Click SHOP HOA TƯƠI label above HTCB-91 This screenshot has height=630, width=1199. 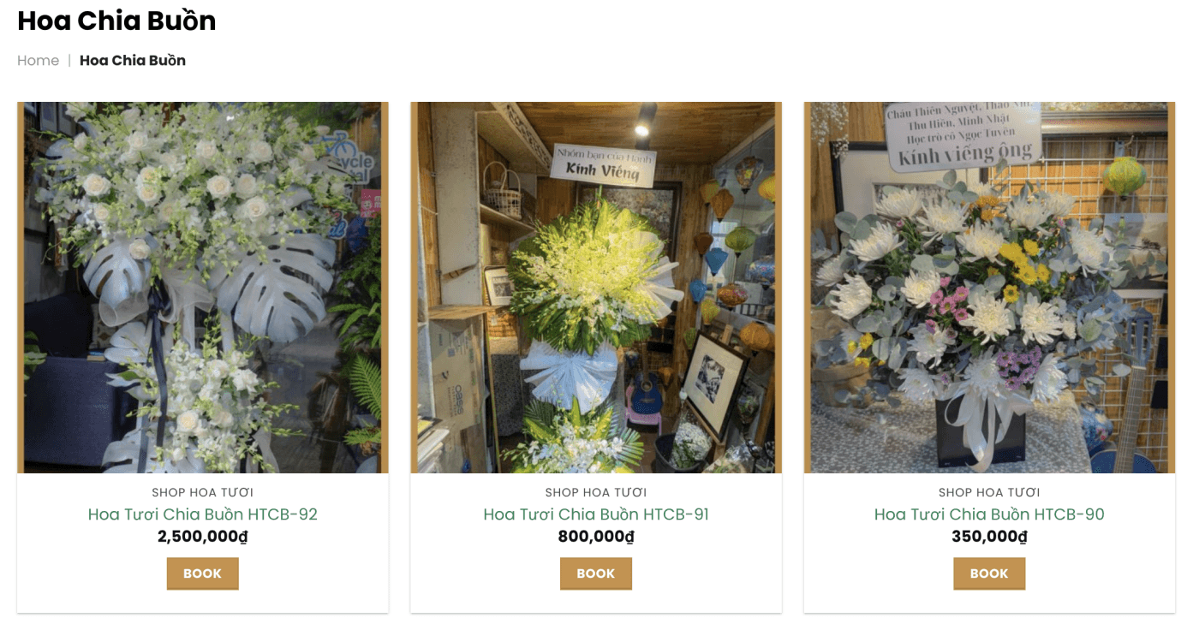pos(596,492)
